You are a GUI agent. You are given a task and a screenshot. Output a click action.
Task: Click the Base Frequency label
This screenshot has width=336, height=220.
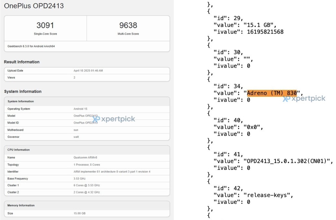coord(17,179)
